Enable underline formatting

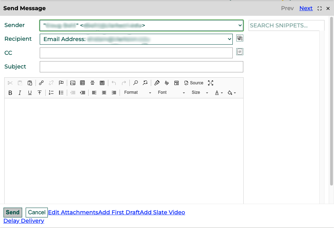pyautogui.click(x=30, y=92)
